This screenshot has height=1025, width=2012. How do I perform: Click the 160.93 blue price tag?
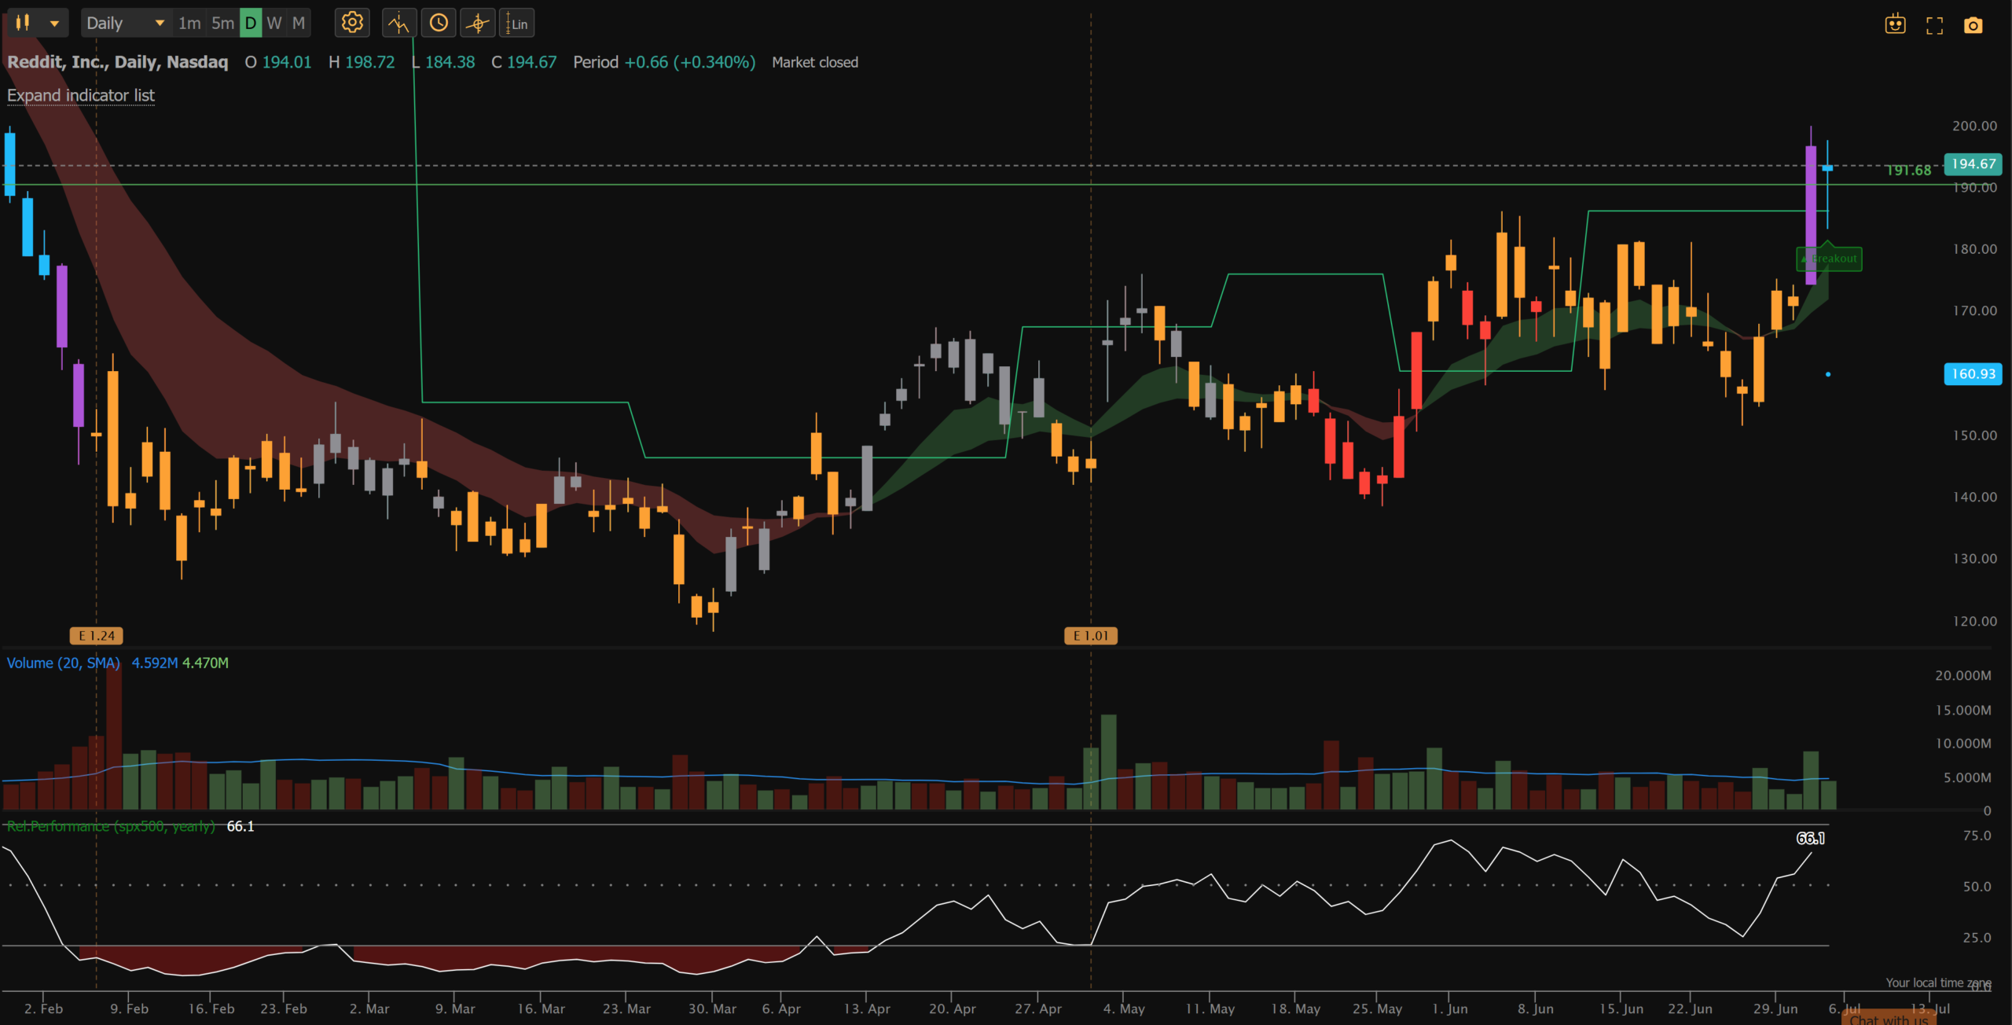pos(1973,374)
